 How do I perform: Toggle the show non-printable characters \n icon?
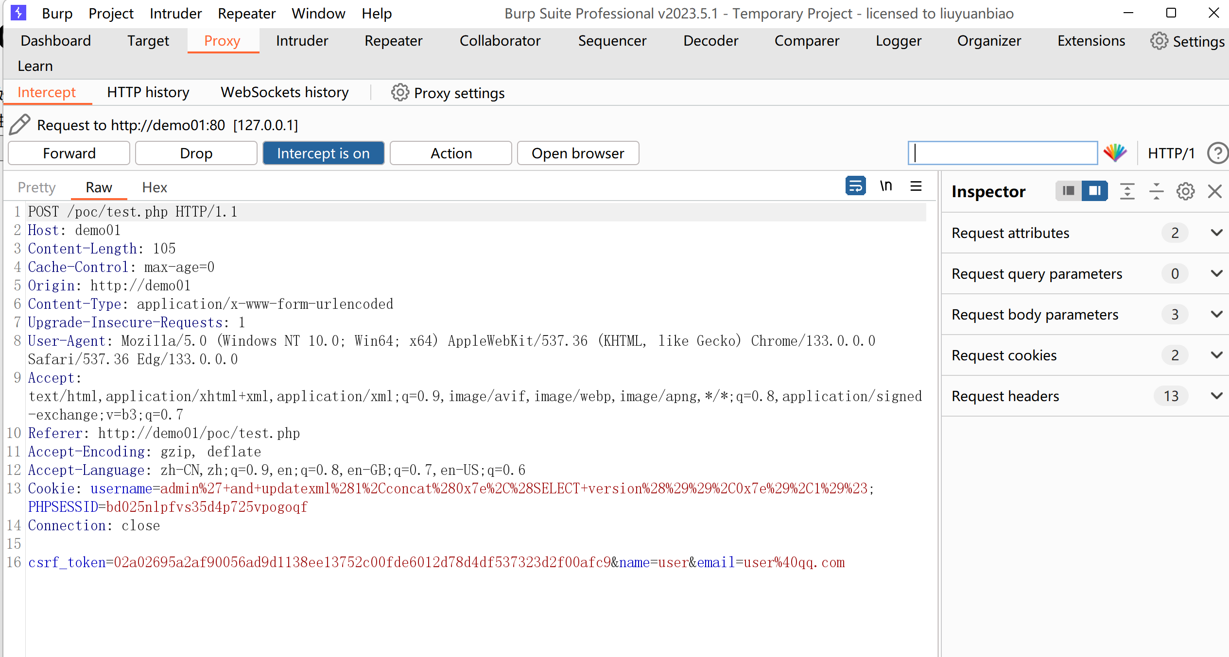[886, 186]
